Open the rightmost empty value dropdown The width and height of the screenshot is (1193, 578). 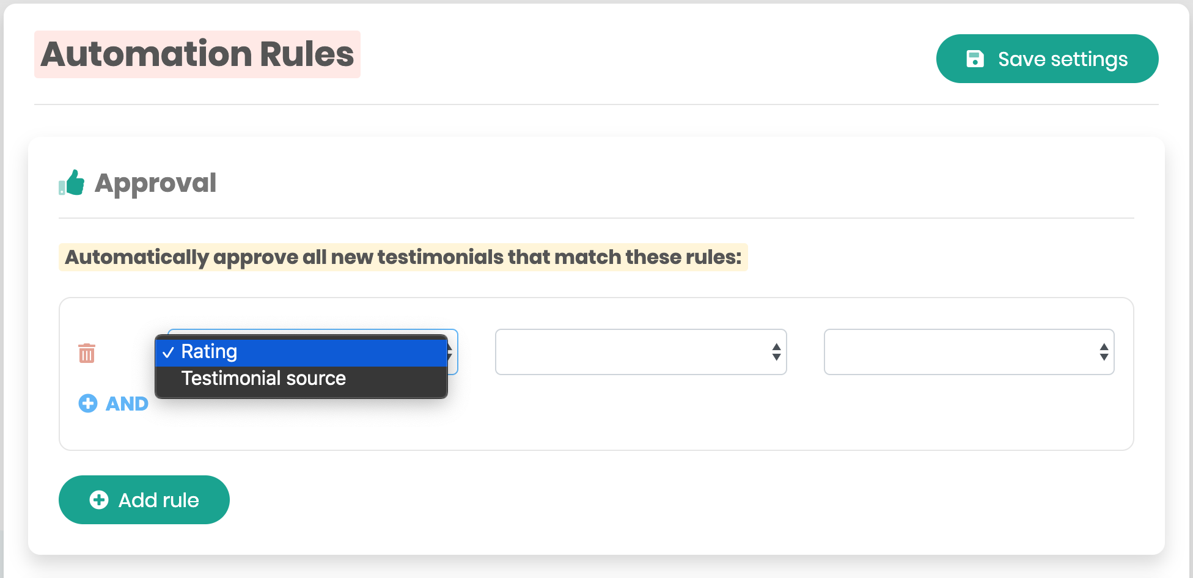960,352
